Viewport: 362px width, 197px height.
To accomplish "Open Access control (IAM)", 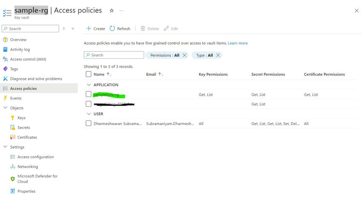I will click(28, 59).
